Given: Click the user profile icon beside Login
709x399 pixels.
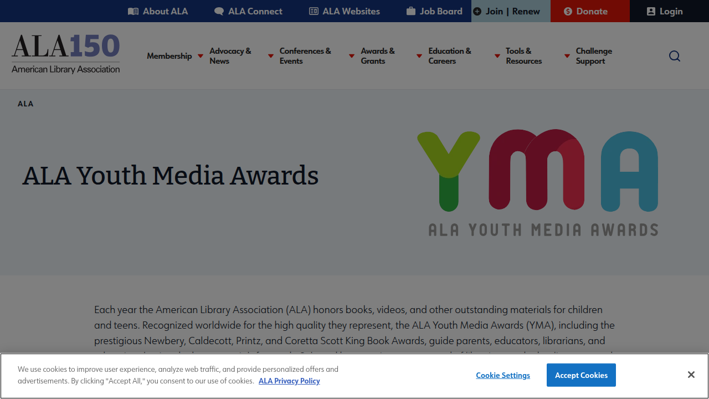Looking at the screenshot, I should 651,11.
